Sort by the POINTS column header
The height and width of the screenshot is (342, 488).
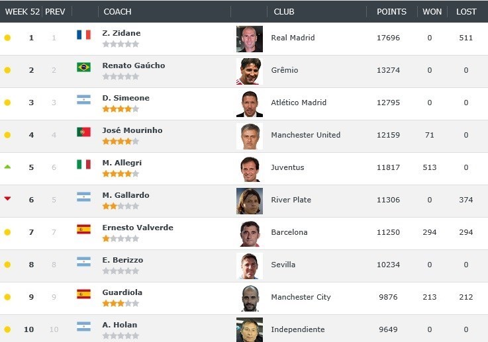(x=391, y=12)
